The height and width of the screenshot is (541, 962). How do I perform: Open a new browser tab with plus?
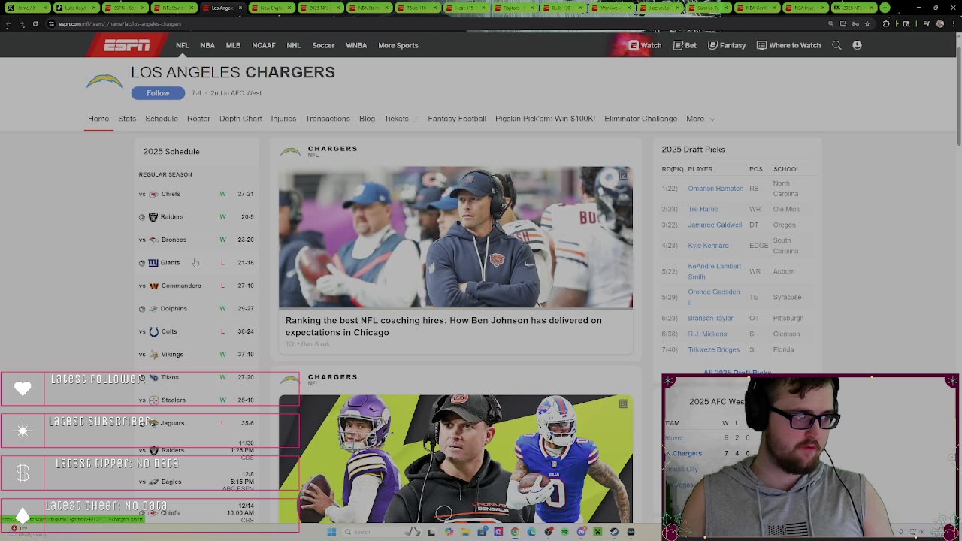[885, 8]
